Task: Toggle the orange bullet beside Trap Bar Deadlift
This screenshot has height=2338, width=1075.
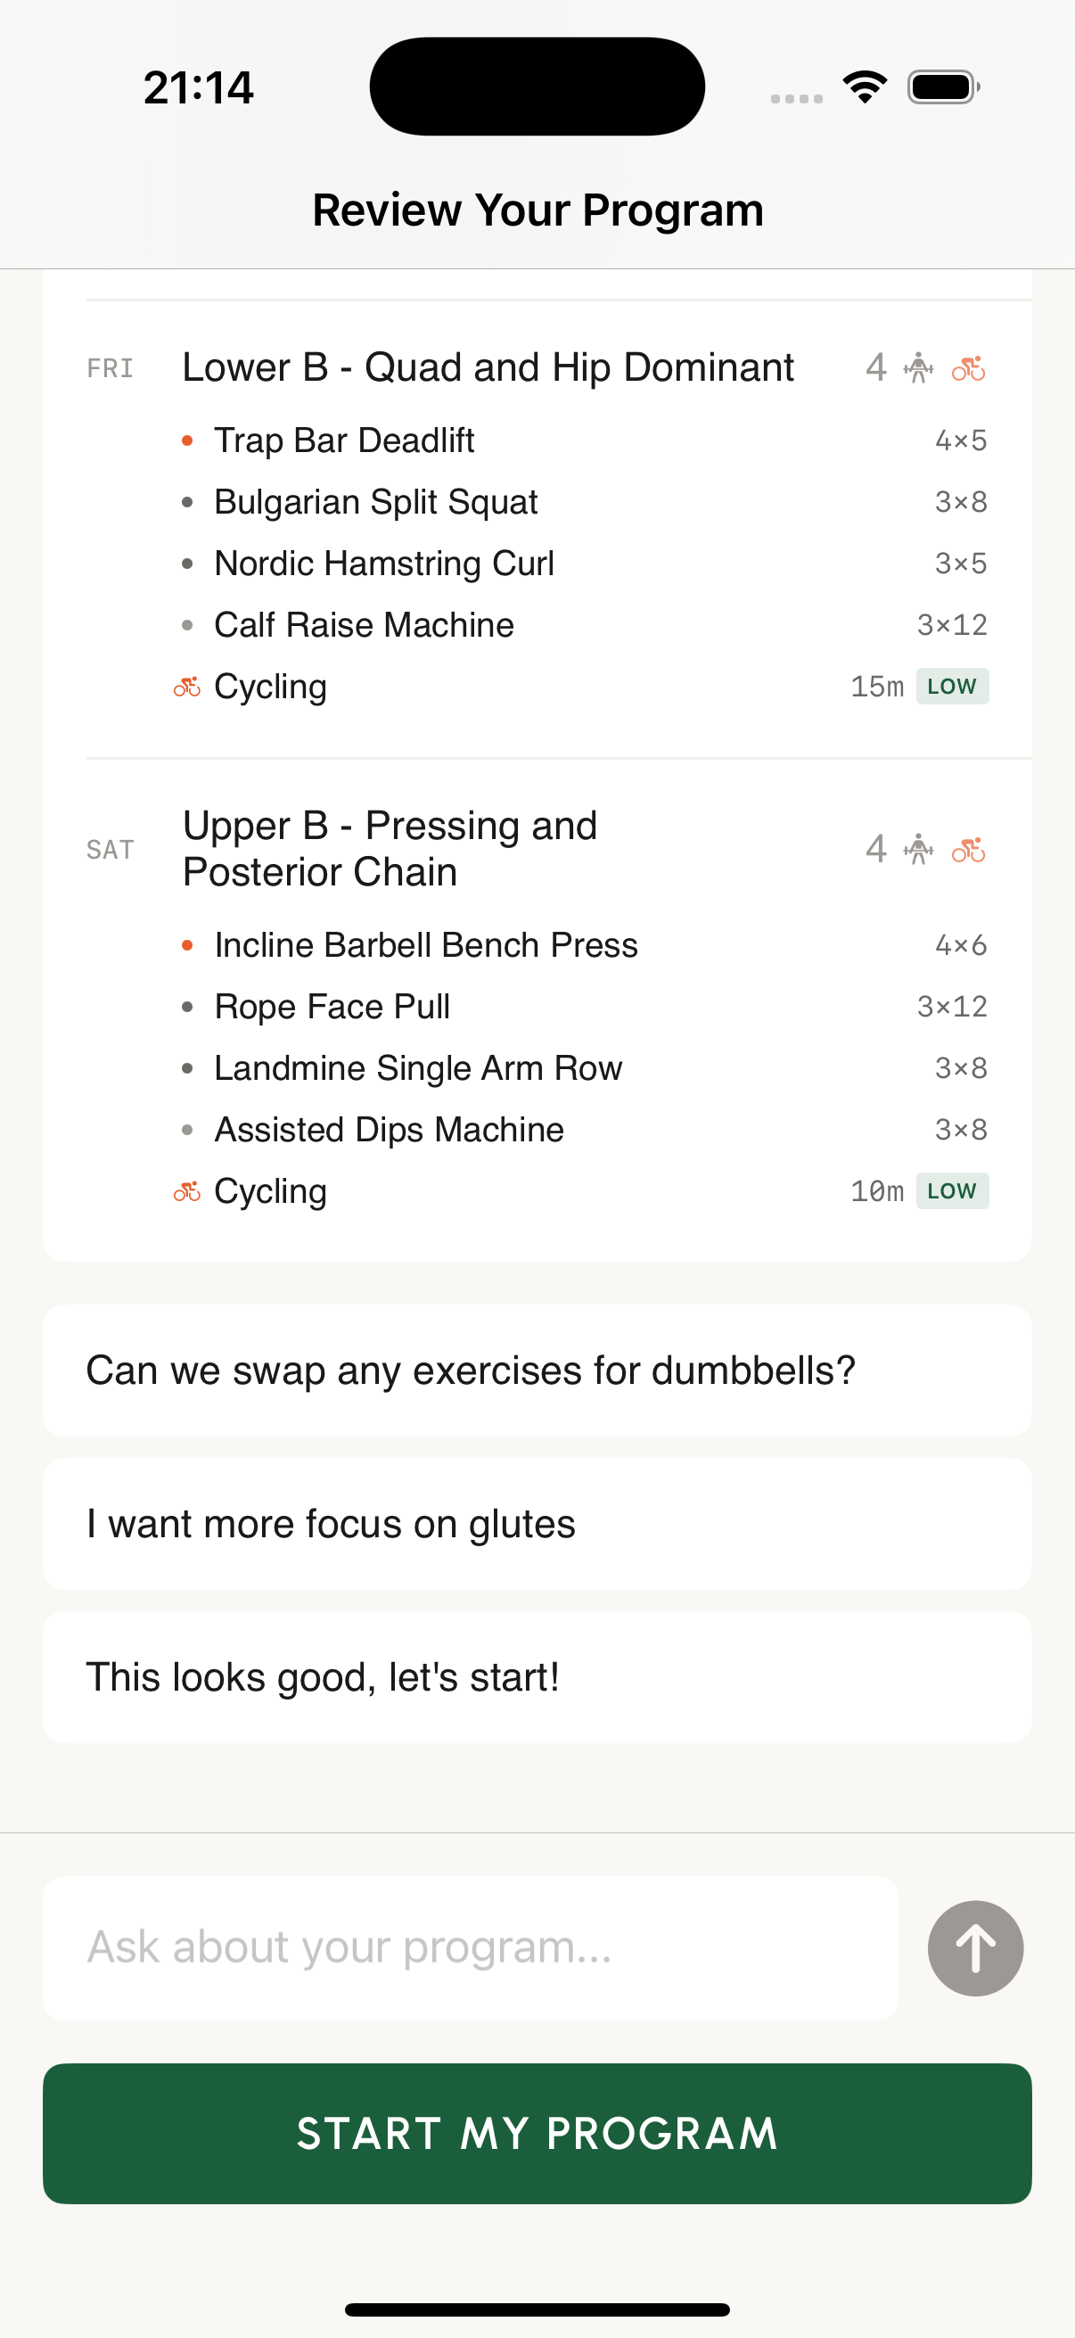Action: coord(188,440)
